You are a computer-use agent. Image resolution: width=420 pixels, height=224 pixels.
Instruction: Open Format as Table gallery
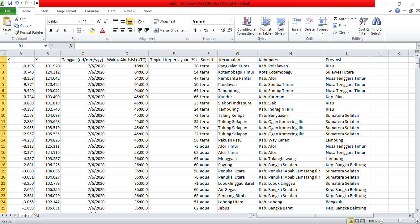[266, 26]
